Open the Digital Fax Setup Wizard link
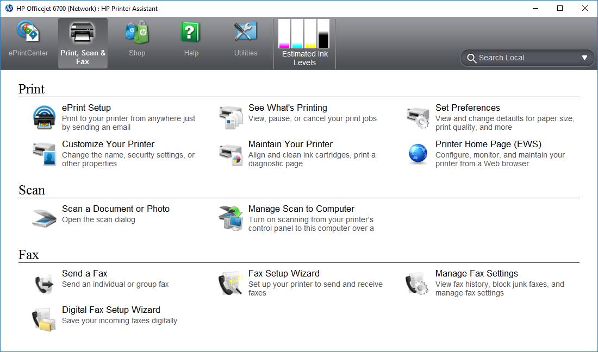This screenshot has height=352, width=598. pyautogui.click(x=111, y=310)
